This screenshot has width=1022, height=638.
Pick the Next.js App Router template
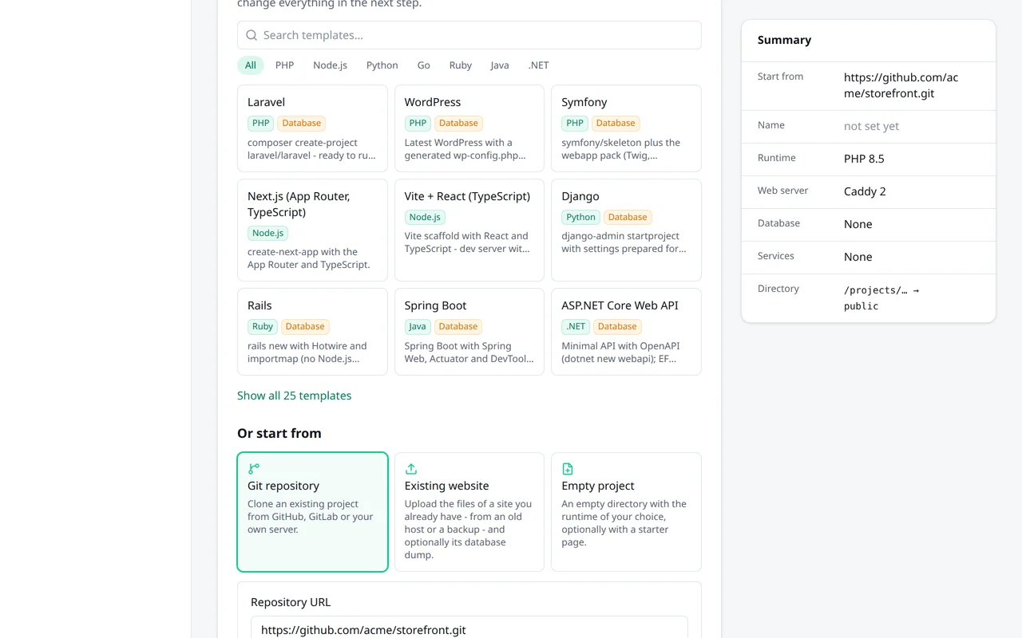pos(312,230)
